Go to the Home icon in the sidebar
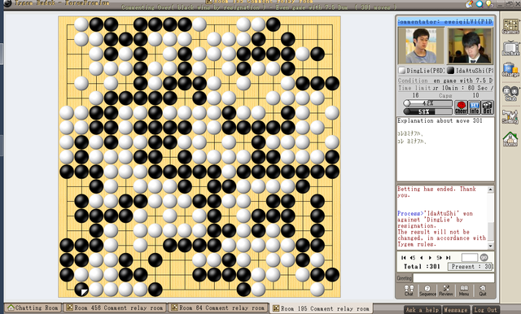 [510, 139]
